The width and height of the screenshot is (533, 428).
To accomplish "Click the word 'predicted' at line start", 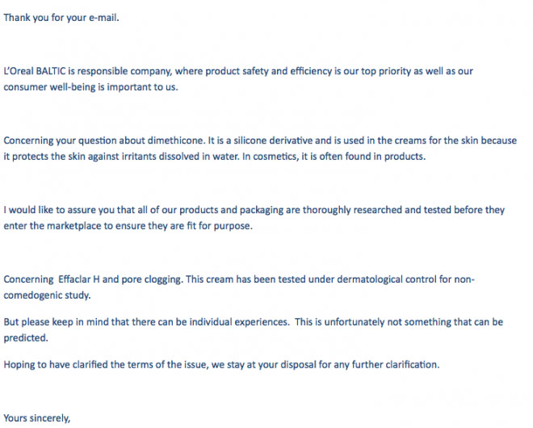I will click(x=26, y=338).
